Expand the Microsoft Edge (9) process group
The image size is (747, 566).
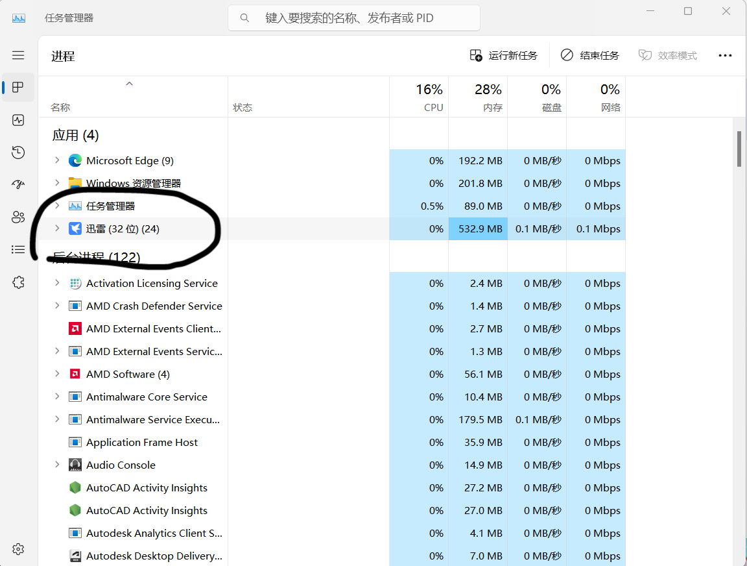57,160
